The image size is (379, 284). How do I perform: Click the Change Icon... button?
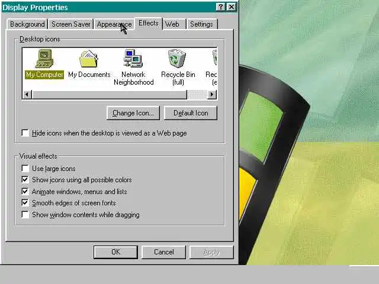click(133, 113)
